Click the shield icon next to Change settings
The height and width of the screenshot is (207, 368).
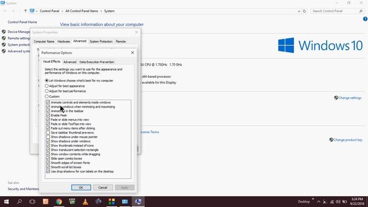(x=336, y=98)
